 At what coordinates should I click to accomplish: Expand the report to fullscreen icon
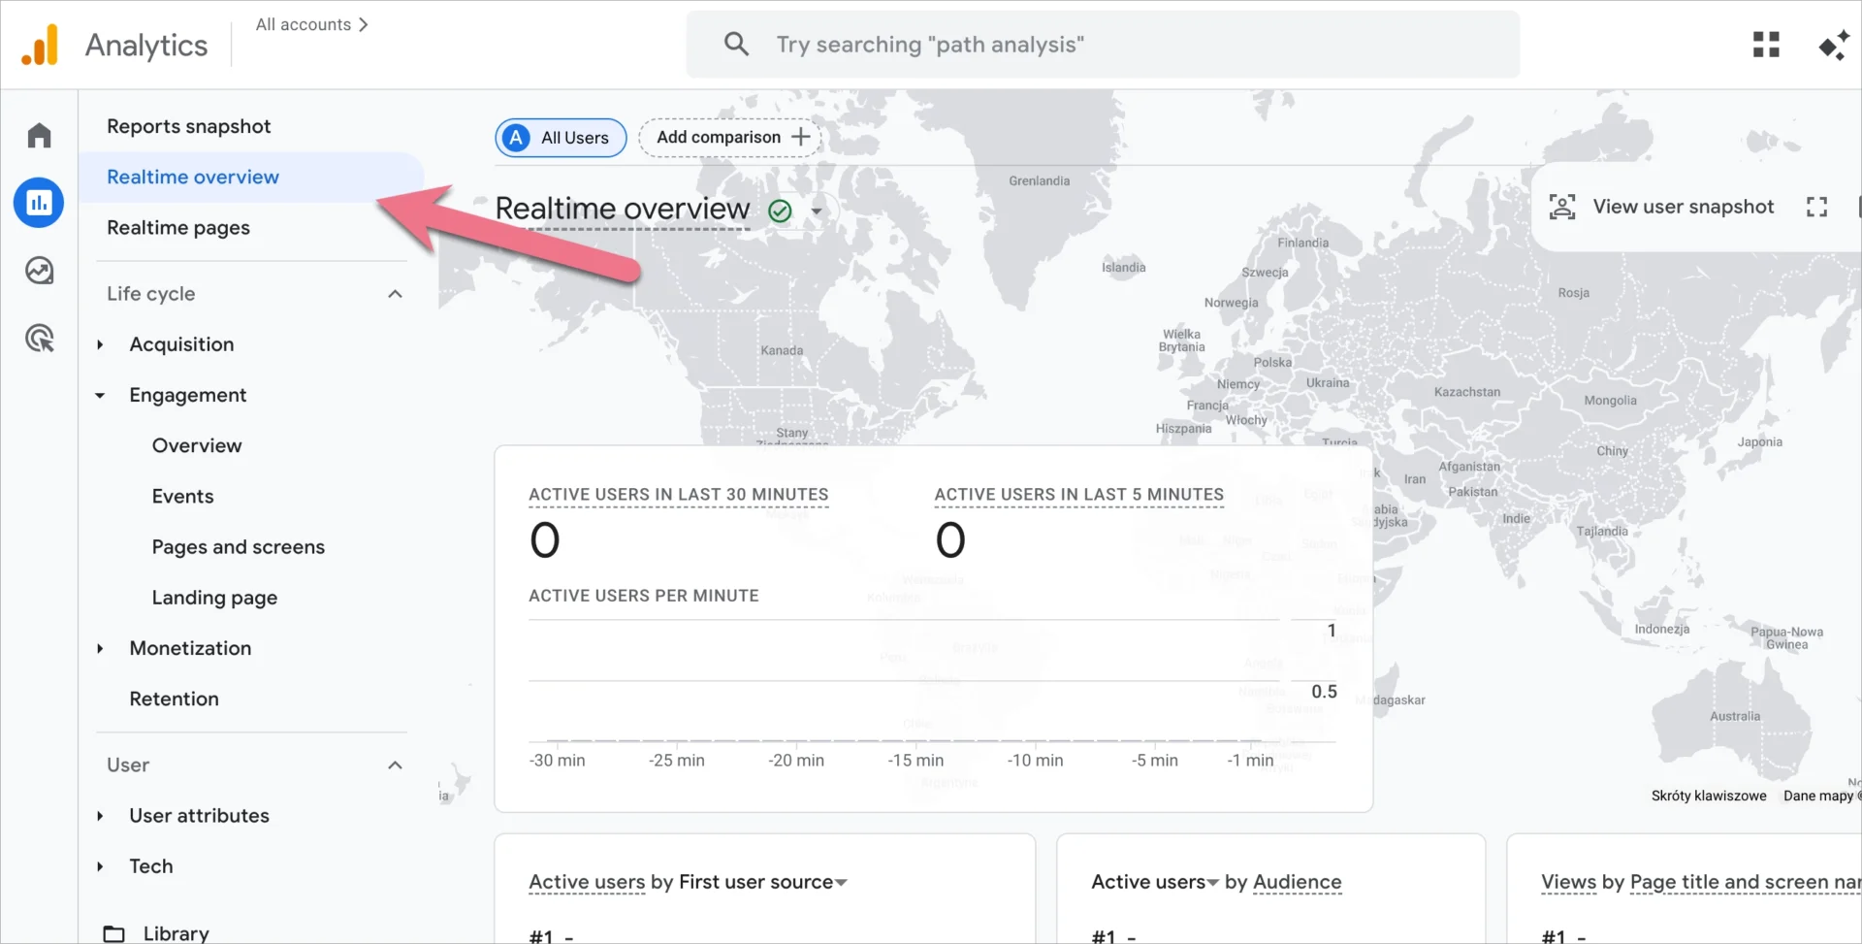[x=1817, y=206]
